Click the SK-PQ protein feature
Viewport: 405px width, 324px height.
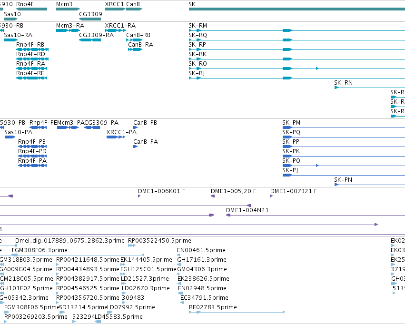pyautogui.click(x=344, y=137)
